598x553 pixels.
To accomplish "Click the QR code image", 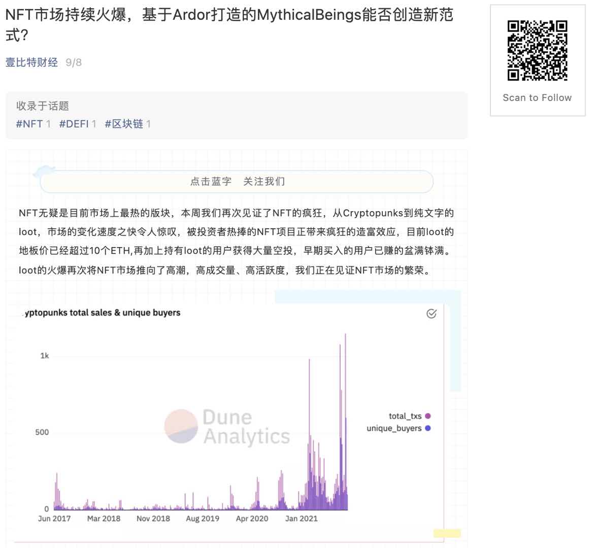I will click(x=537, y=51).
